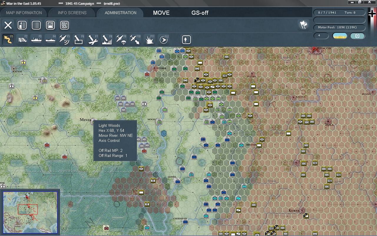
Task: Click the up-arrow icon beside F12
Action: (x=186, y=40)
